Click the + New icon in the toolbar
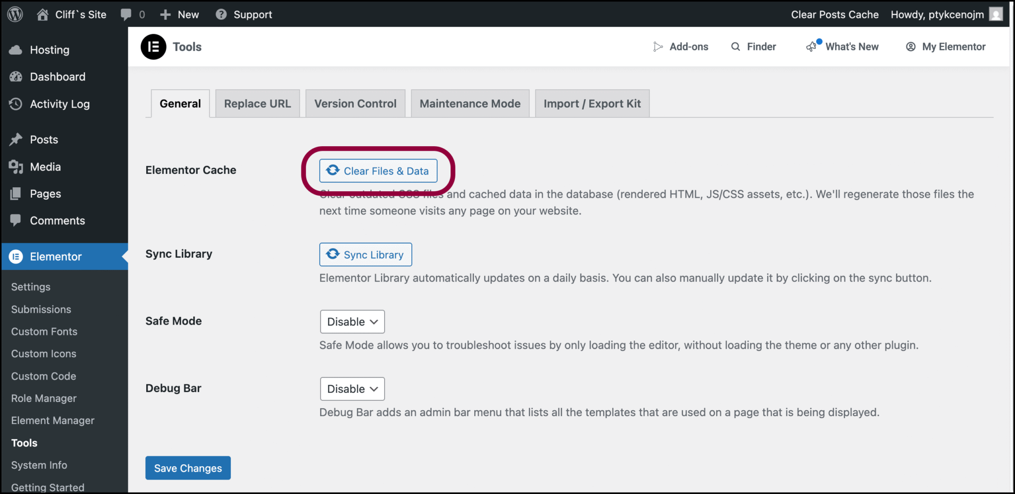Screen dimensions: 1015x494 [x=165, y=14]
